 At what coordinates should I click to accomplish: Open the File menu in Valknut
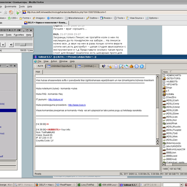point(39,61)
